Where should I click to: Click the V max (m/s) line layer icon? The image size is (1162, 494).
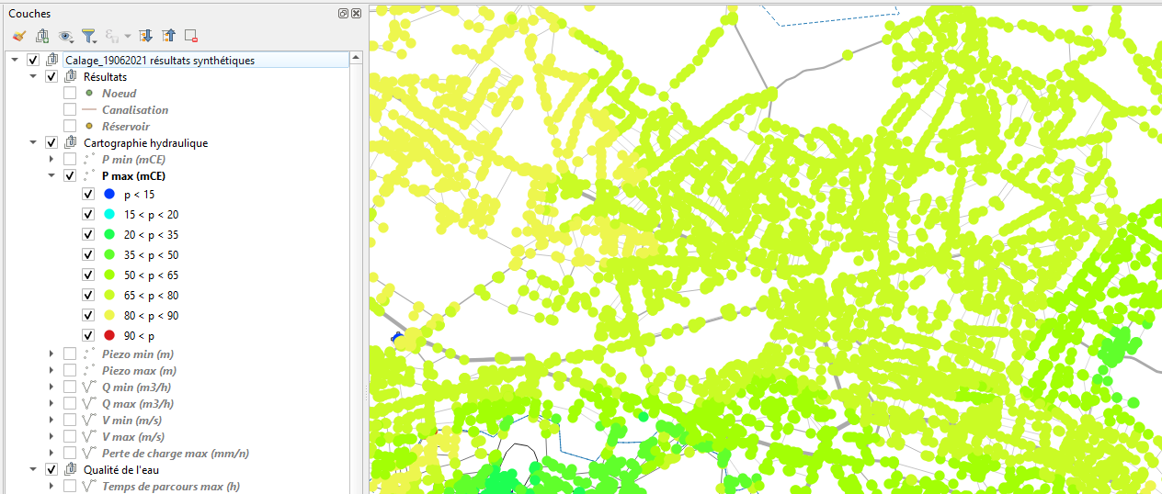[x=89, y=437]
